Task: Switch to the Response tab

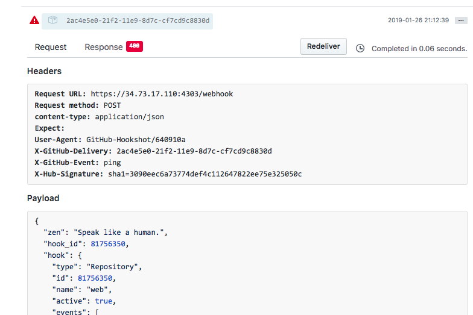Action: tap(104, 47)
